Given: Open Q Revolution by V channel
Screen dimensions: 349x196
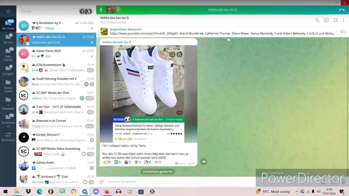Looking at the screenshot, I should [x=56, y=26].
